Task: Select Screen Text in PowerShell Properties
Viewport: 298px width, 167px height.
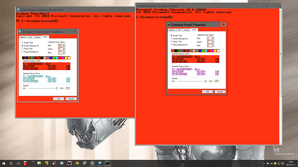Action: [x=27, y=43]
